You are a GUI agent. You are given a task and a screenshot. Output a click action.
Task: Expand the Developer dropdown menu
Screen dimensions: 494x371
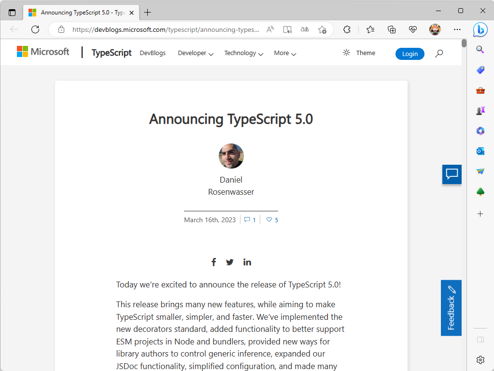[196, 53]
